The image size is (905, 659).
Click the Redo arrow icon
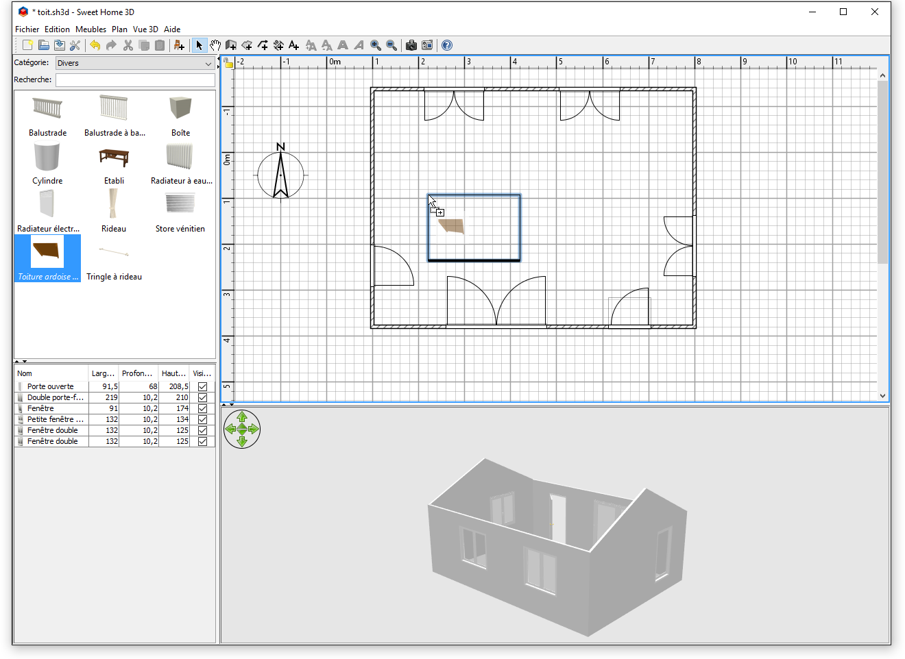(110, 45)
